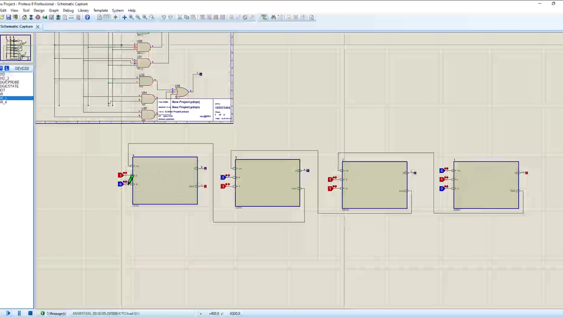The width and height of the screenshot is (563, 317).
Task: Toggle logic state 0 input of block 3
Action: (x=223, y=177)
